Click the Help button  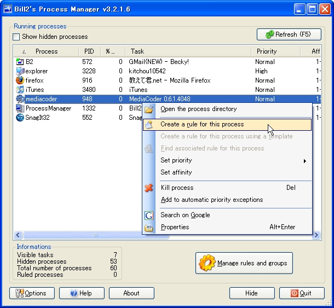(x=82, y=293)
